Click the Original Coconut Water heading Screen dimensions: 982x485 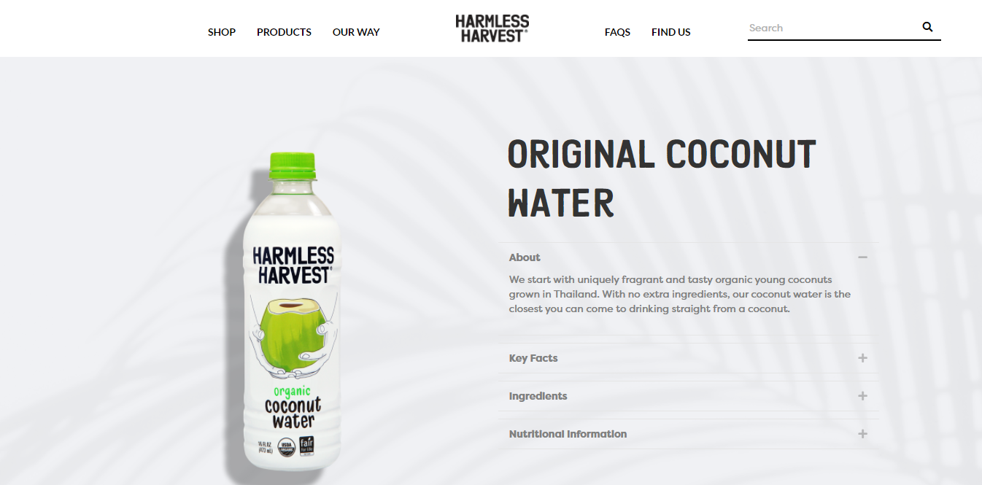pyautogui.click(x=662, y=178)
